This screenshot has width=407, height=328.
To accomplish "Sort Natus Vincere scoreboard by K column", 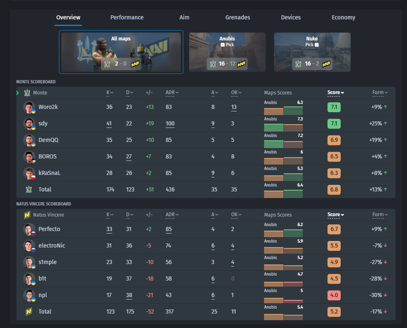I will (x=110, y=215).
